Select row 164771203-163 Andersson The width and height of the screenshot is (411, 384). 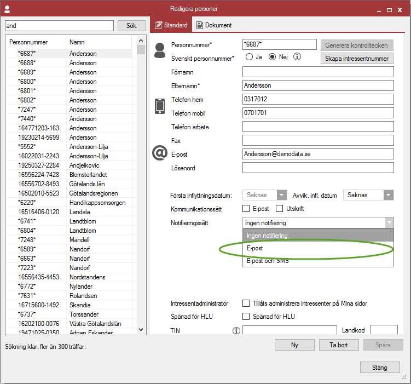tap(69, 128)
